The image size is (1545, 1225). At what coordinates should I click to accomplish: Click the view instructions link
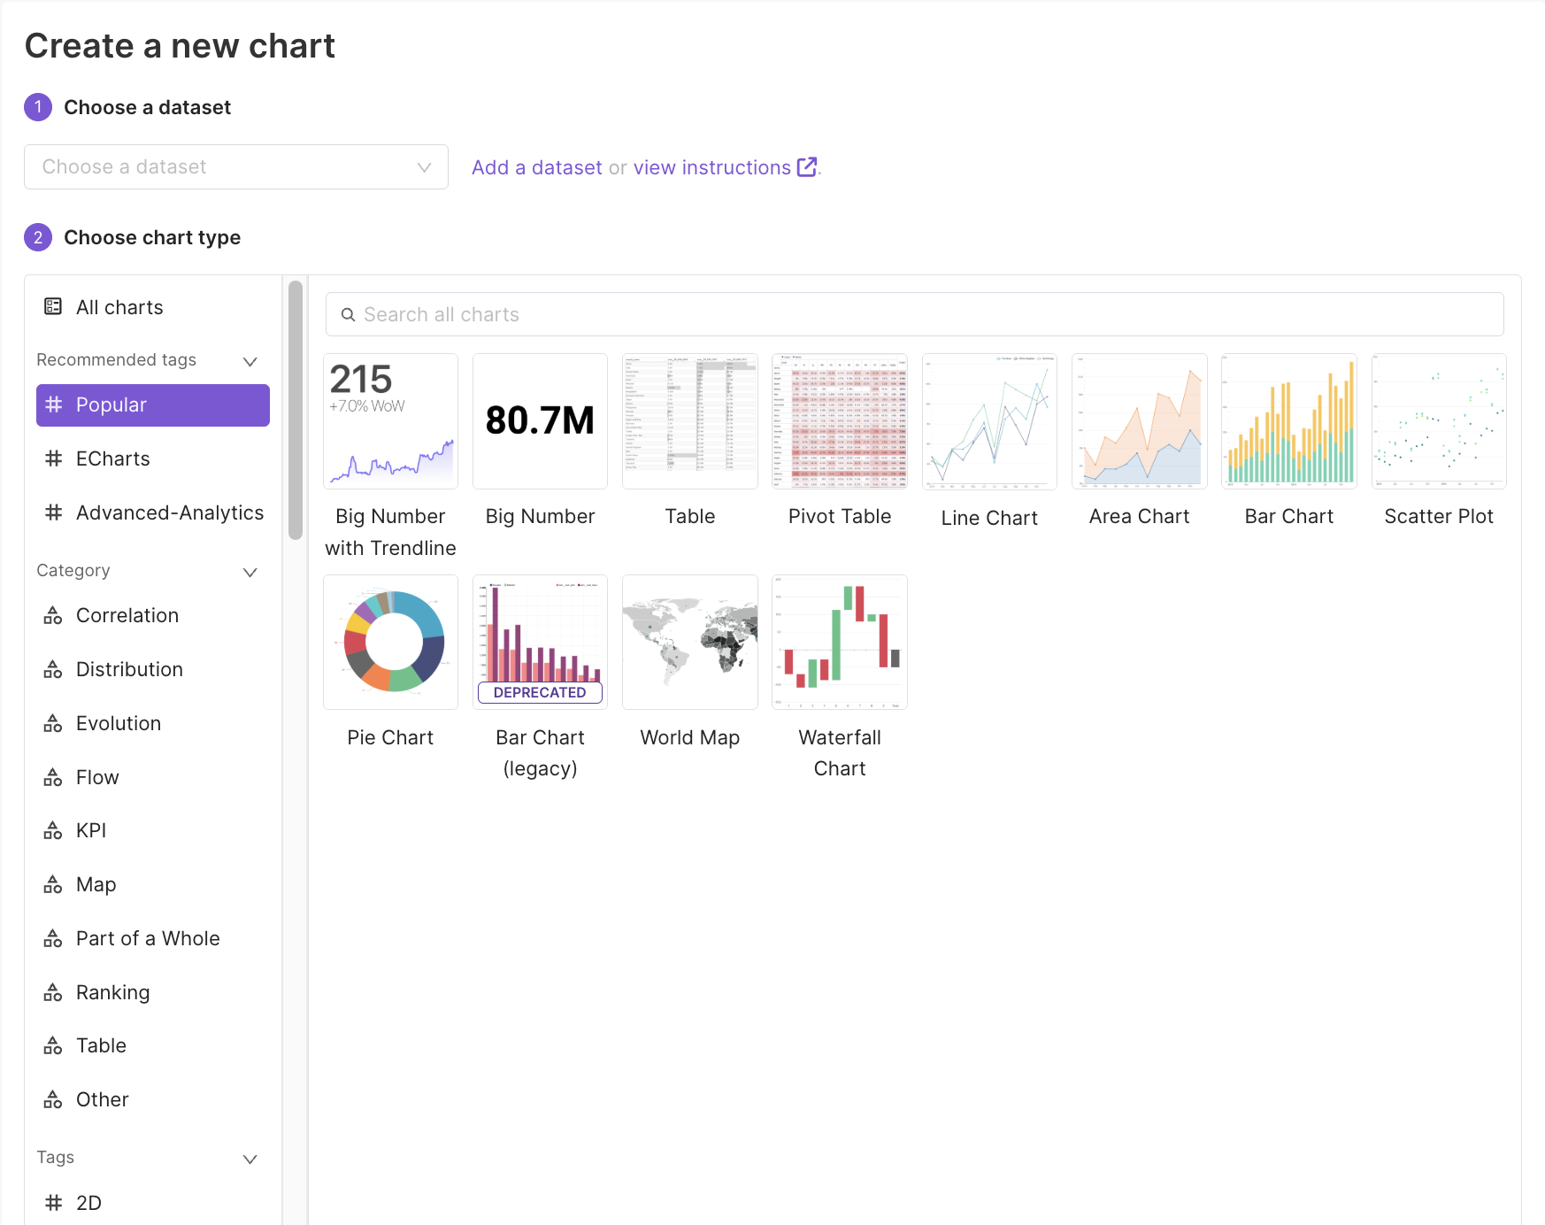711,167
